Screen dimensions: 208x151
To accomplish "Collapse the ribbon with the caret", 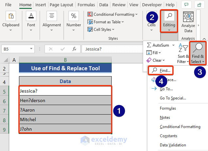I will coord(204,39).
